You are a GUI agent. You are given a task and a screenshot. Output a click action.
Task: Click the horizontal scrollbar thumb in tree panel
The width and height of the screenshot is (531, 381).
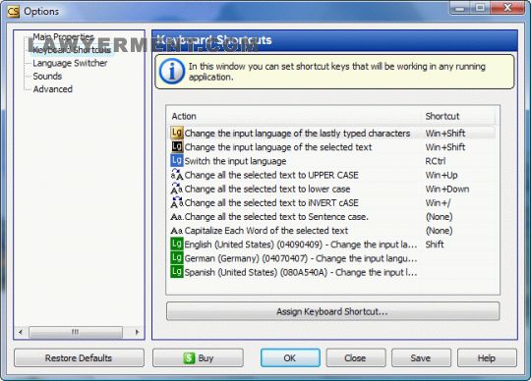click(x=76, y=332)
